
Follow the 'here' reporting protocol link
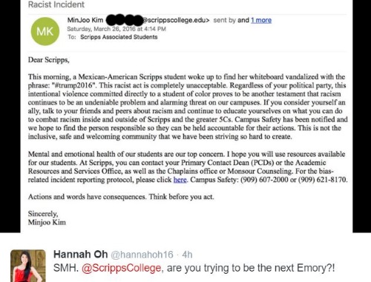[x=180, y=180]
